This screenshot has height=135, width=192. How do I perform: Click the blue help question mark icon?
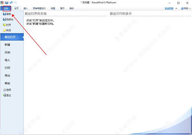tap(182, 8)
